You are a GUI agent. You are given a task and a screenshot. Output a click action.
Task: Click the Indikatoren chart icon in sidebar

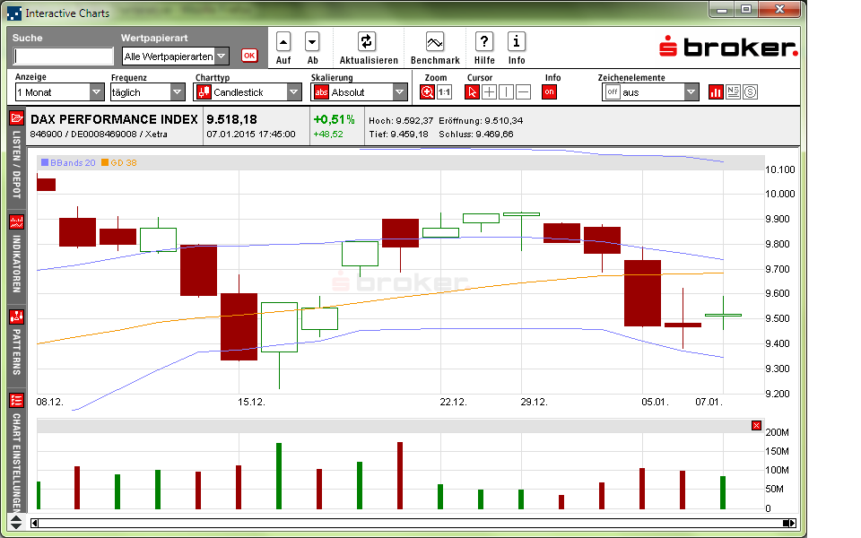16,221
